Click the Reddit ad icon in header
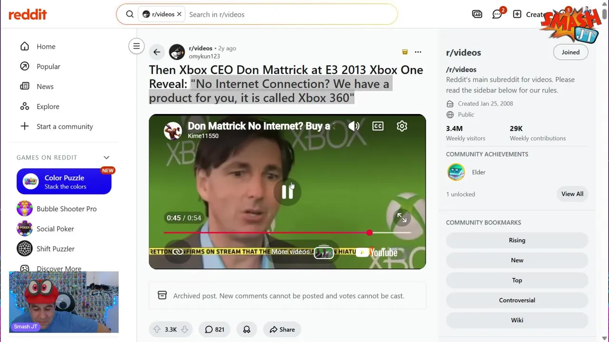 click(477, 14)
